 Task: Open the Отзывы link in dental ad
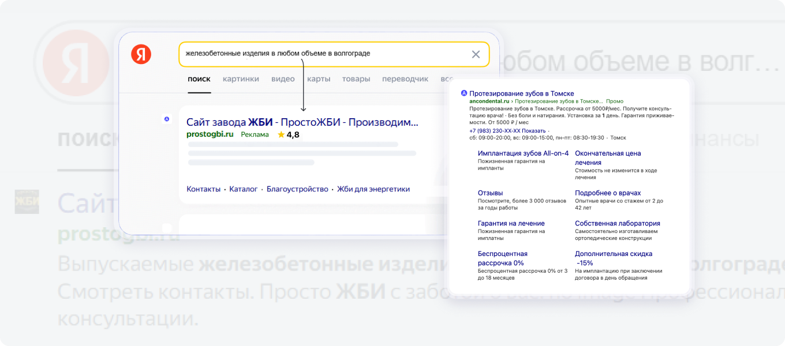click(491, 193)
